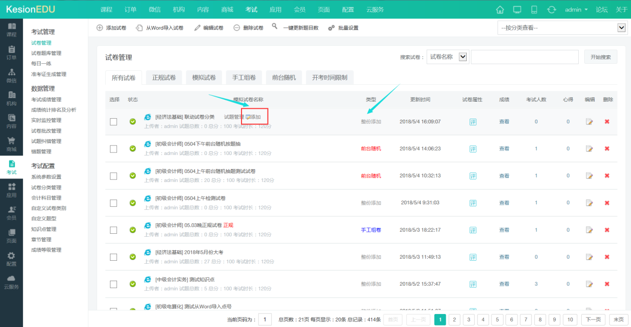Open the 商城 shopping cart sidebar icon
The height and width of the screenshot is (327, 631).
click(11, 144)
